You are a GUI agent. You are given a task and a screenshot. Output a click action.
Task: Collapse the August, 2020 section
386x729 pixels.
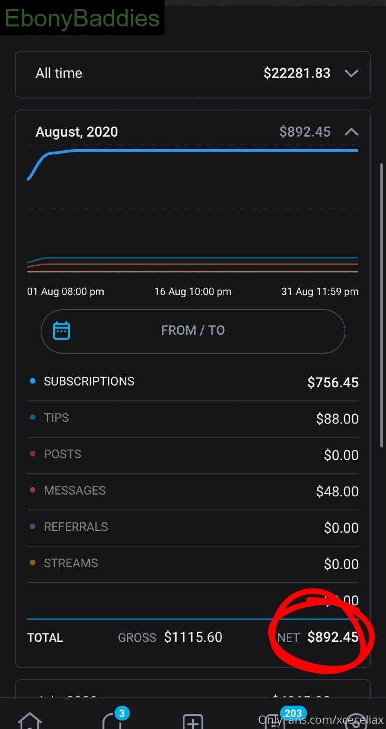(x=351, y=131)
